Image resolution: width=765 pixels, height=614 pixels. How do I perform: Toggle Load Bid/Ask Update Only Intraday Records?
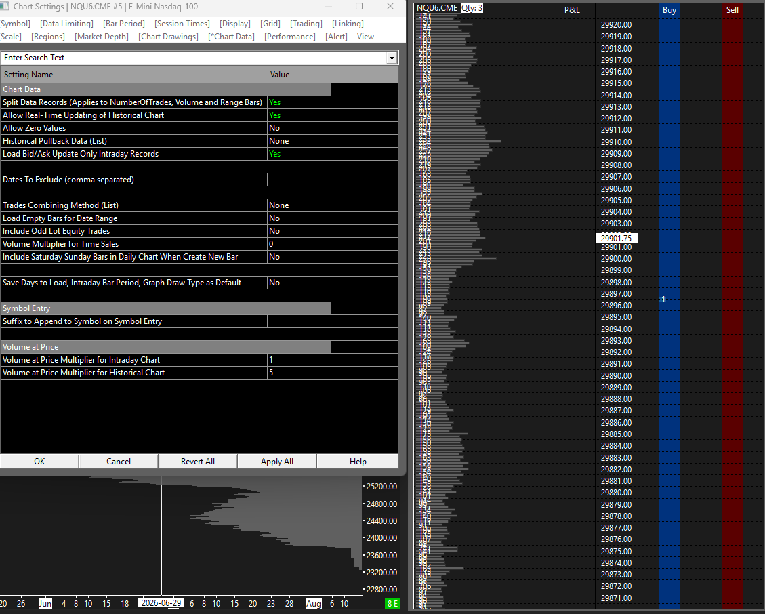coord(299,154)
